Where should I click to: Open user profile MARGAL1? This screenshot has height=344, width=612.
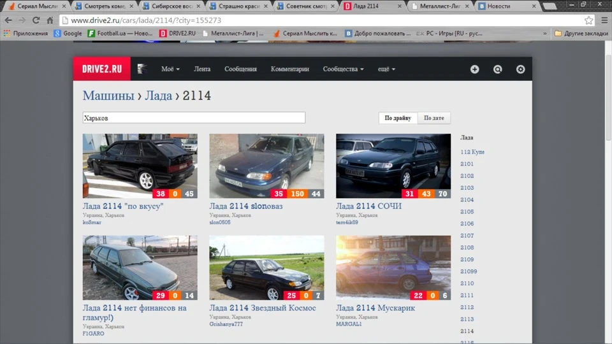tap(349, 324)
